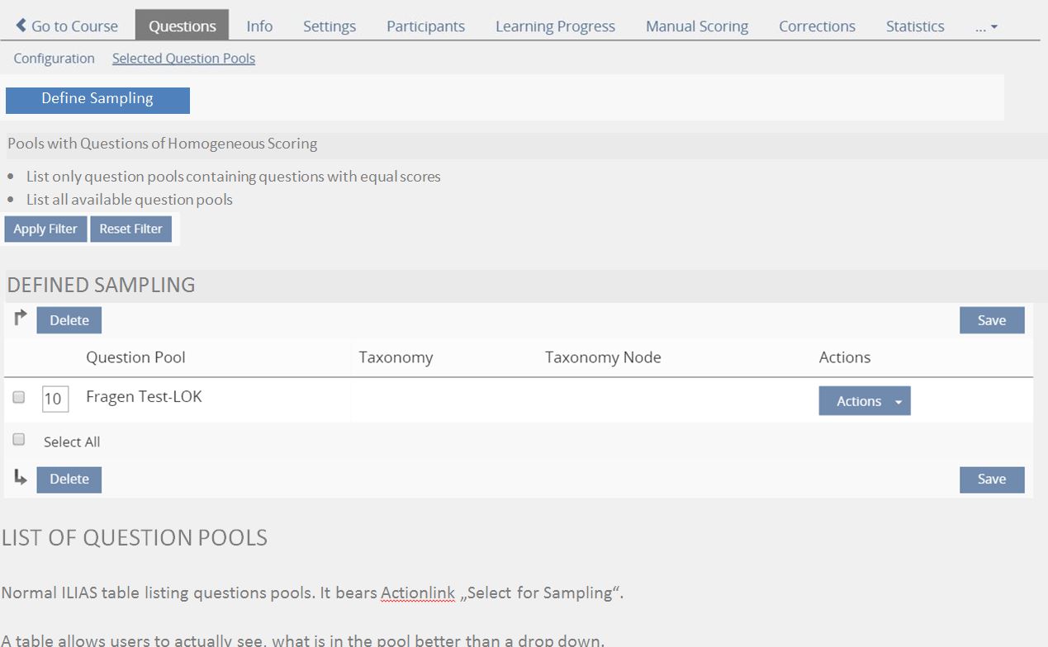Screen dimensions: 1048x647
Task: Open the Configuration sub-tab
Action: (54, 58)
